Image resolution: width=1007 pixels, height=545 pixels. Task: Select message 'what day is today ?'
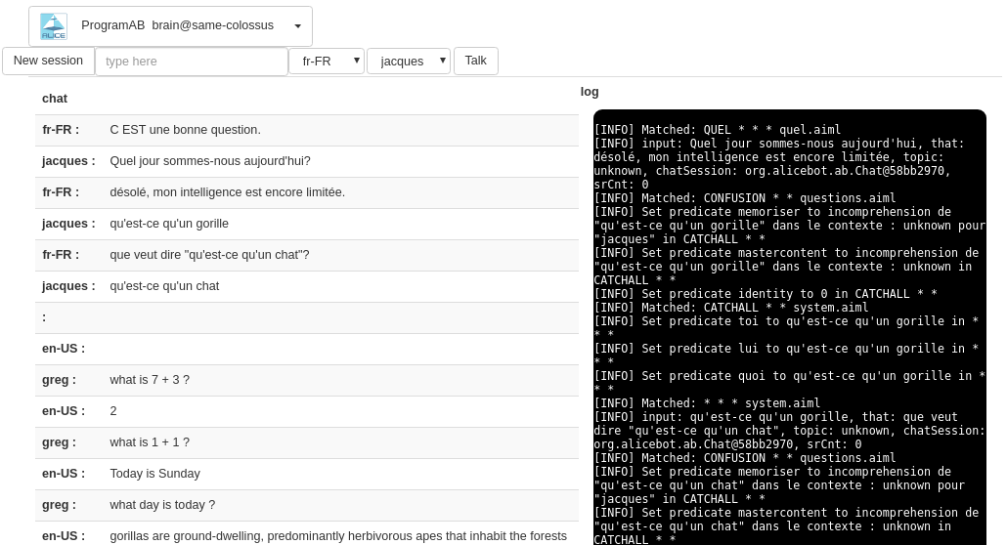[x=162, y=505]
